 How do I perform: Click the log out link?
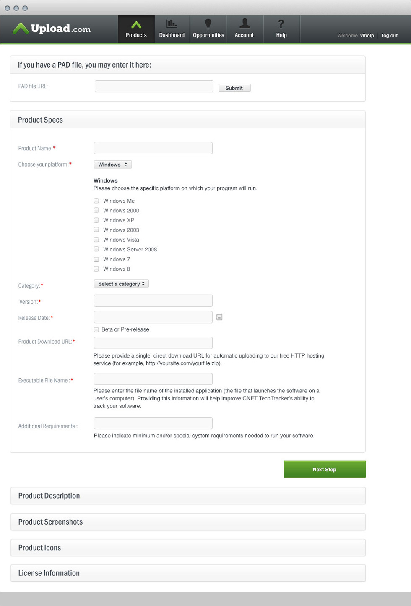click(390, 36)
